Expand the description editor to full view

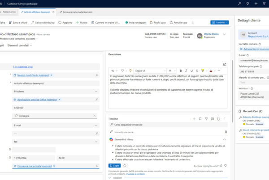point(225,64)
